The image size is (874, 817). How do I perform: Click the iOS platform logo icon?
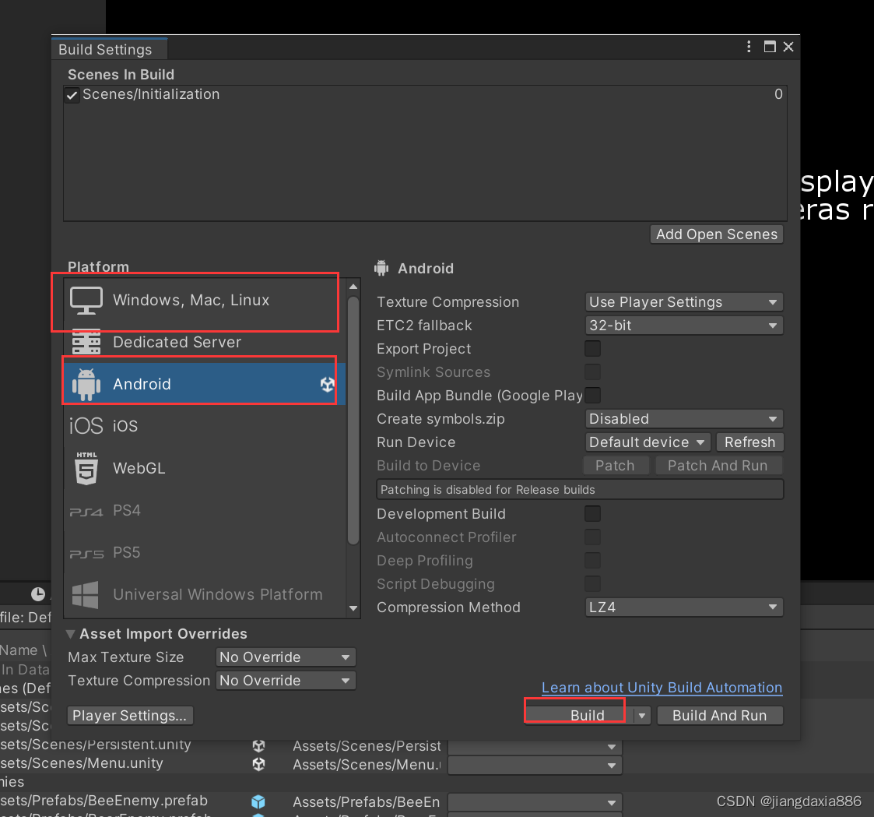(86, 426)
